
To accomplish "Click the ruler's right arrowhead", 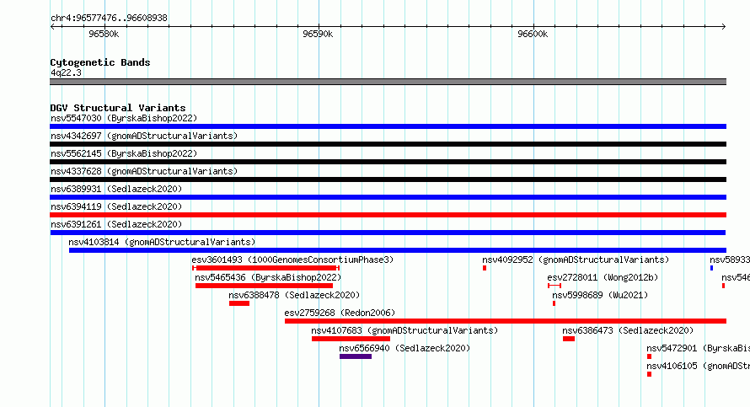I will [x=724, y=27].
